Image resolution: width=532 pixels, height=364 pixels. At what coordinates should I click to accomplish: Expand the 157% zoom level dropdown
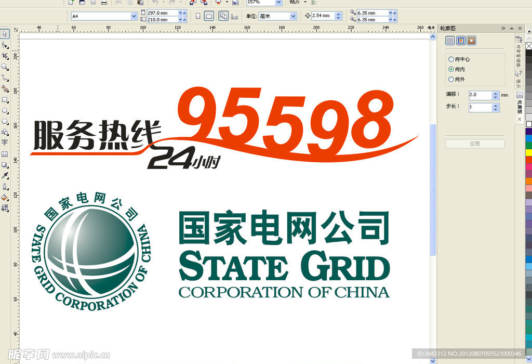(278, 3)
